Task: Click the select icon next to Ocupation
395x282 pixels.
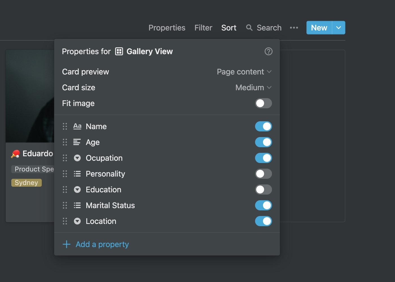Action: [77, 158]
